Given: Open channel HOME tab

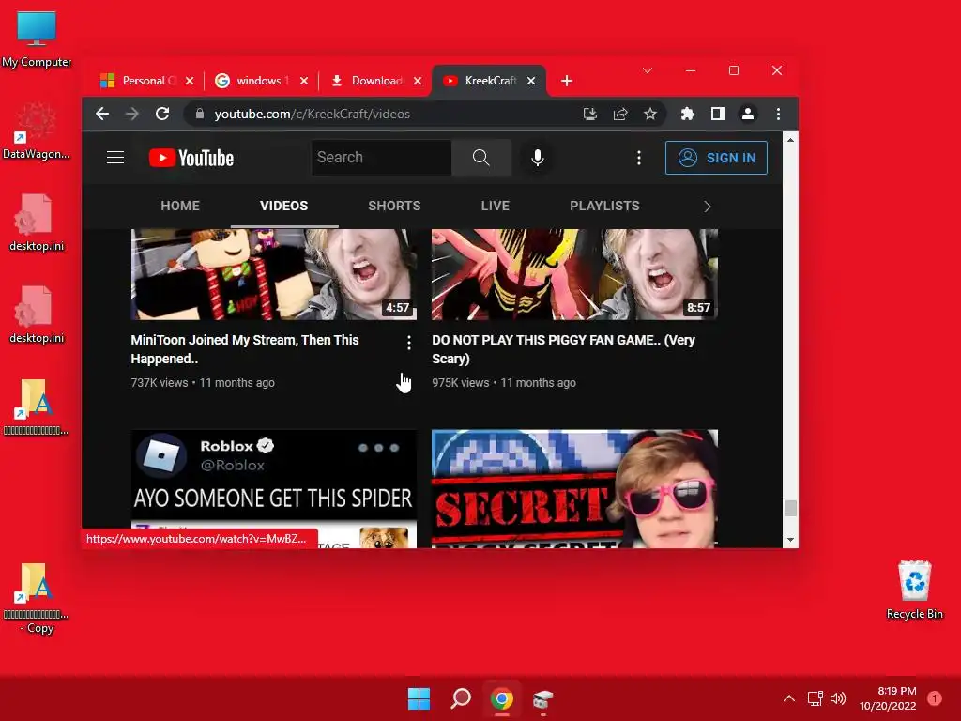Looking at the screenshot, I should click(180, 206).
